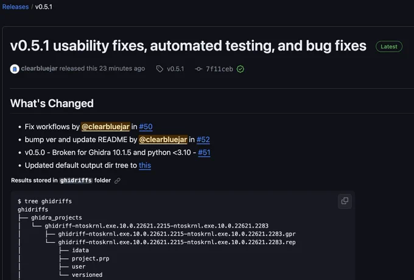Follow the 'this' output dir link

(145, 166)
